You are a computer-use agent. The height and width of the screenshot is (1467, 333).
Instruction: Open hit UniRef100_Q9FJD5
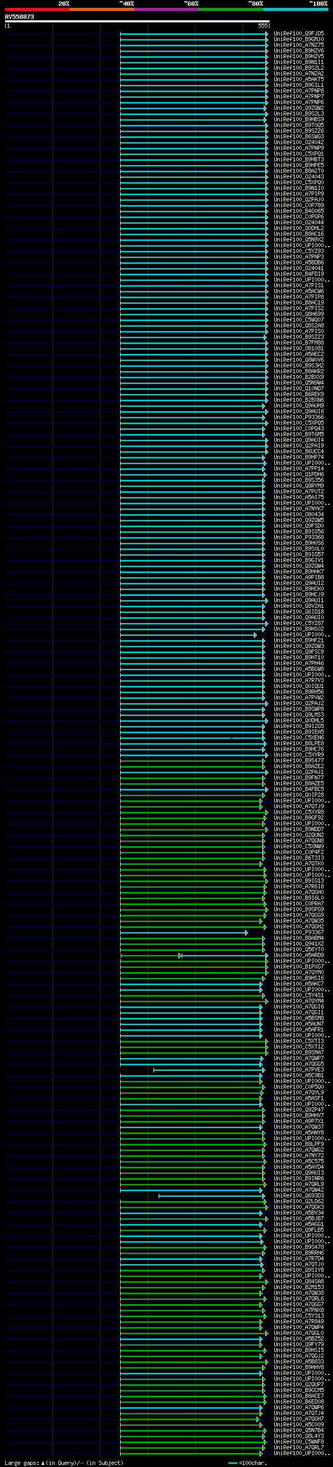[299, 34]
